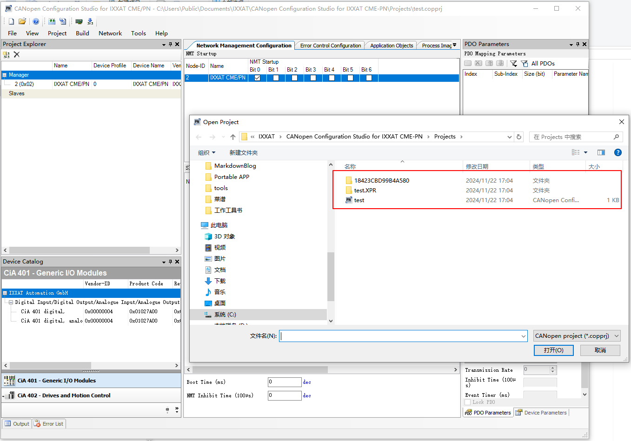Viewport: 631px width, 441px height.
Task: Open the tab overflow dropdown beside Process Image
Action: [x=454, y=45]
